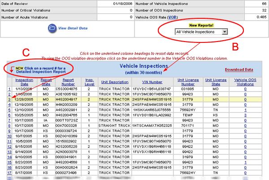View OOS violations count for report H4S2004568
The height and width of the screenshot is (180, 269).
click(x=245, y=162)
